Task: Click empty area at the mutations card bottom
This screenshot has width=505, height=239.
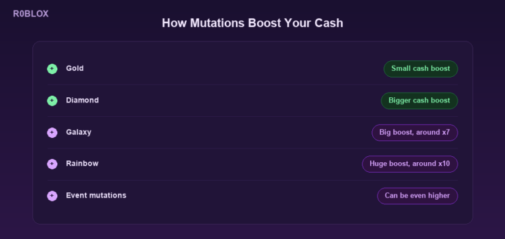Action: [252, 215]
